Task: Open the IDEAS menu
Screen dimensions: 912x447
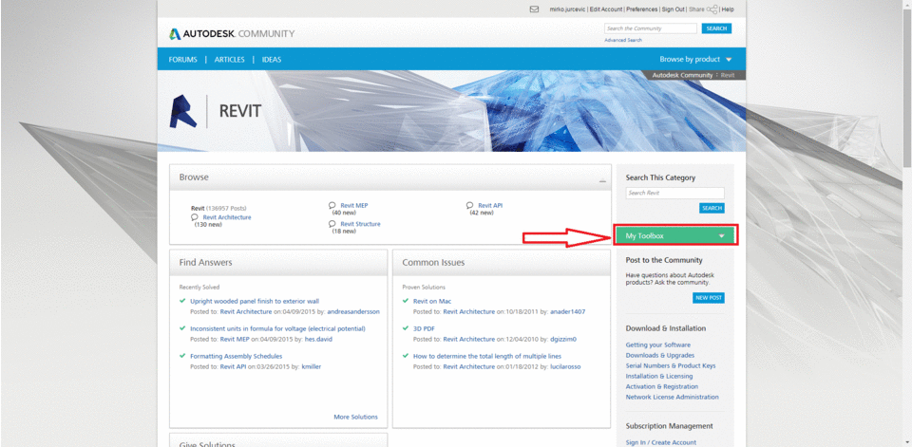Action: tap(272, 59)
